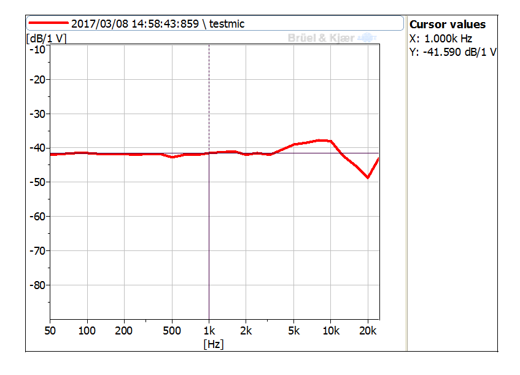The width and height of the screenshot is (520, 375).
Task: Click the red curve's dip near 20k
Action: point(368,177)
